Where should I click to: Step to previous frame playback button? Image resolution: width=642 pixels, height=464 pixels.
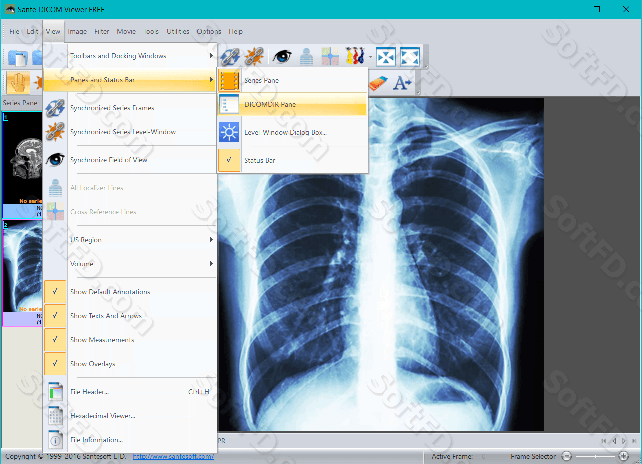click(x=614, y=441)
